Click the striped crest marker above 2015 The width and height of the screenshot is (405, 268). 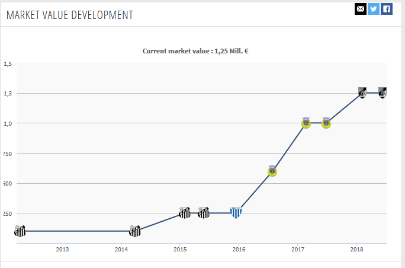pos(185,212)
